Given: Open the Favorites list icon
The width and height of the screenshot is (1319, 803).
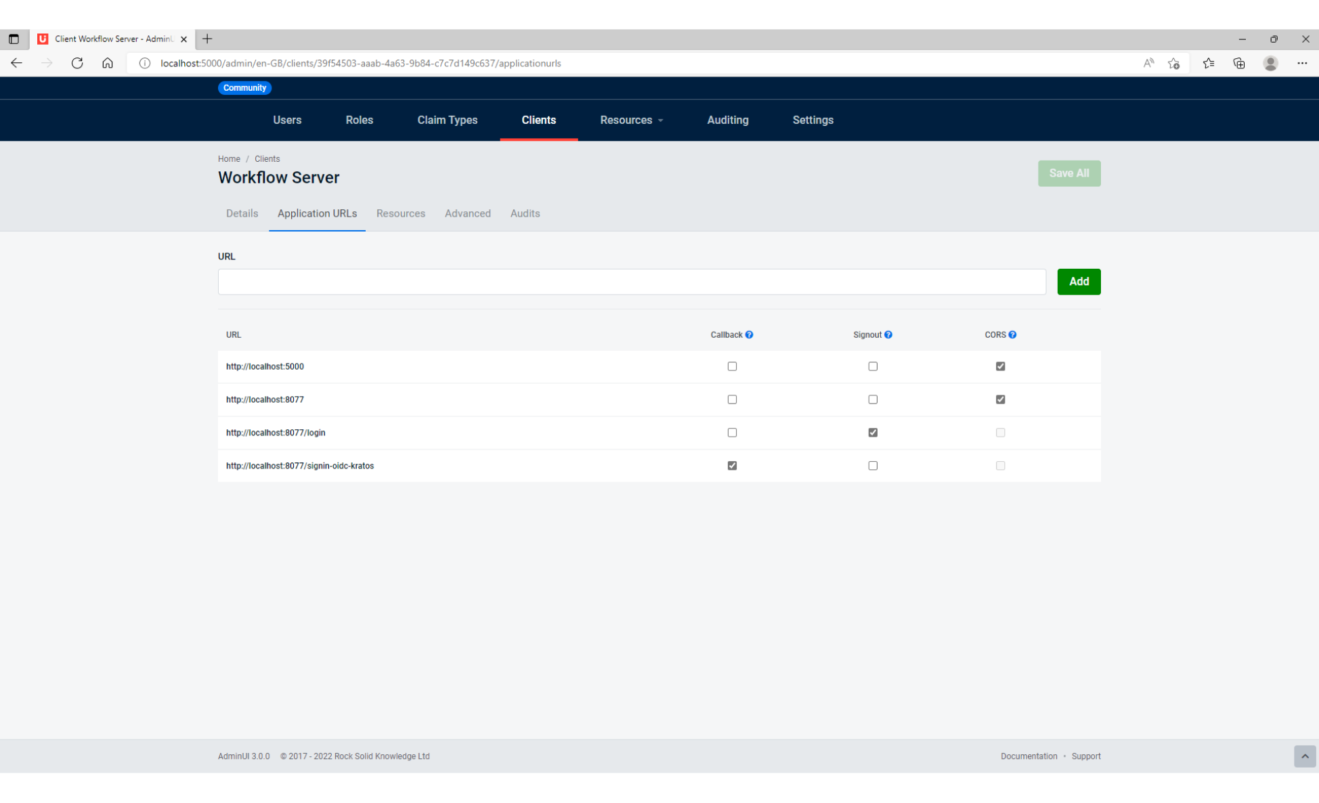Looking at the screenshot, I should 1209,63.
